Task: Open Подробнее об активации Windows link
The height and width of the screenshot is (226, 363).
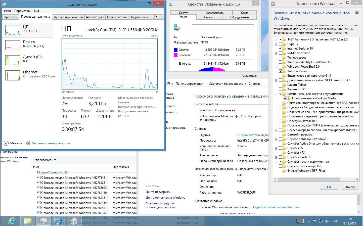Action: pos(276,207)
